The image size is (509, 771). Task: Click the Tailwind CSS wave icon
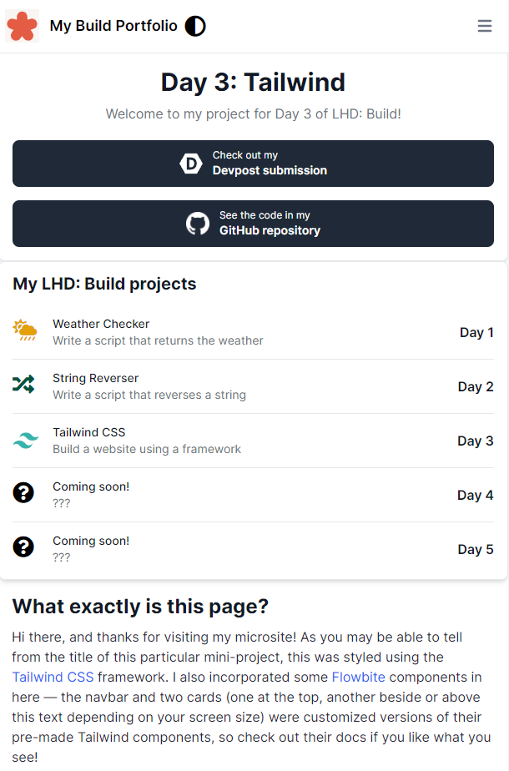[x=25, y=441]
